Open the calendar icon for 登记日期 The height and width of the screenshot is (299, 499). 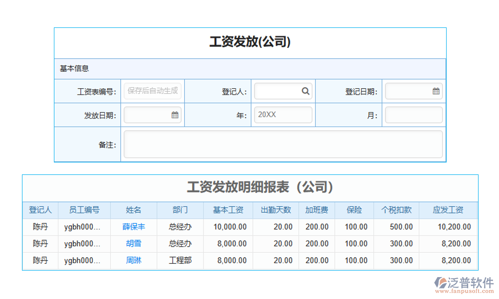(x=436, y=91)
